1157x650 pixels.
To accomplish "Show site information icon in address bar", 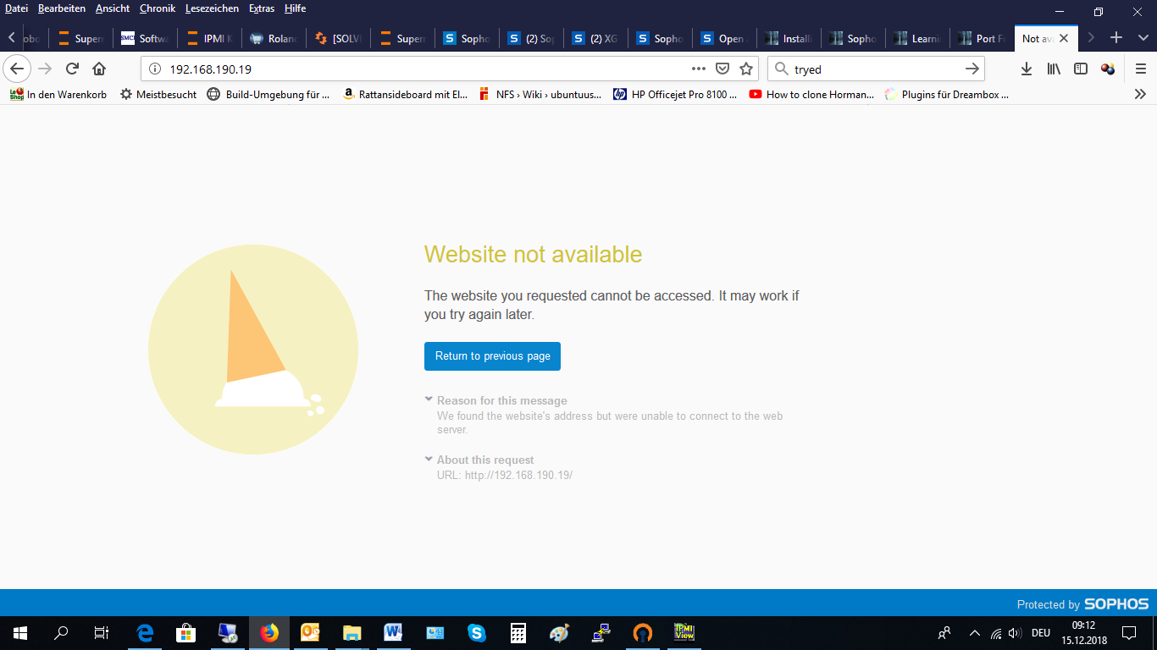I will [155, 69].
